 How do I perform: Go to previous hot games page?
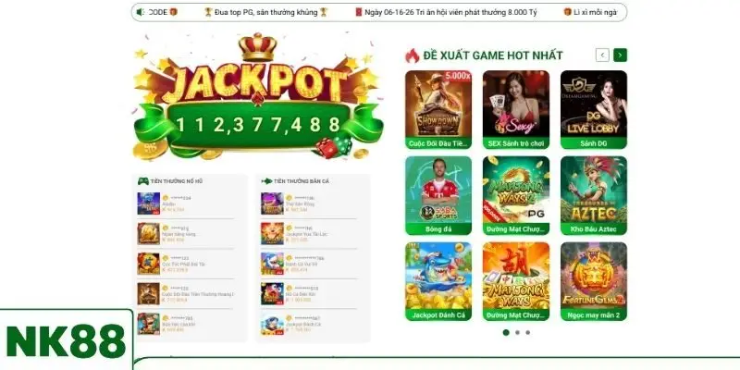[x=602, y=55]
